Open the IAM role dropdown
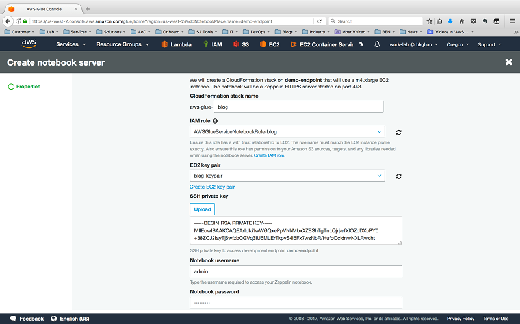 pyautogui.click(x=287, y=131)
